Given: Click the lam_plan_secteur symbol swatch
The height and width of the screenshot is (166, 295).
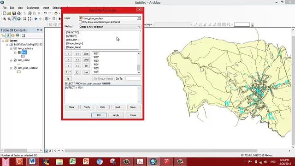Looking at the screenshot, I should coord(18,72).
